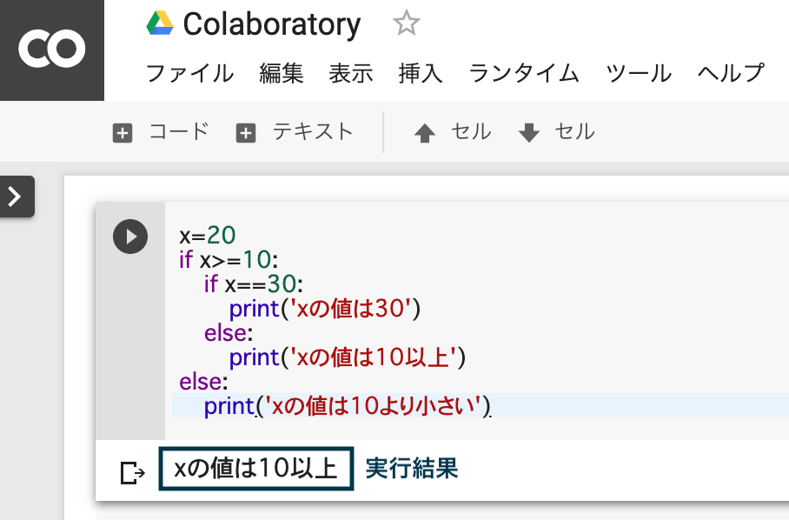Open the 表示 menu

[x=351, y=73]
